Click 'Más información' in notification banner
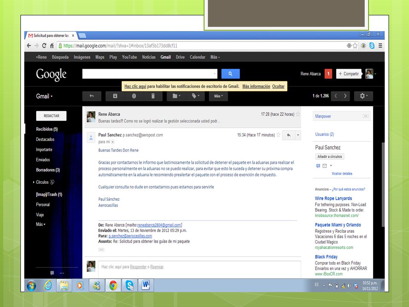This screenshot has width=409, height=307. point(256,87)
